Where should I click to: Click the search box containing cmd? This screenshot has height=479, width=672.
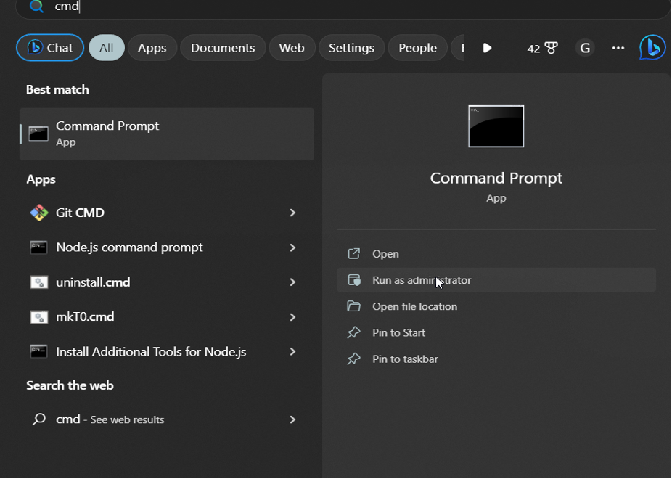pyautogui.click(x=343, y=7)
